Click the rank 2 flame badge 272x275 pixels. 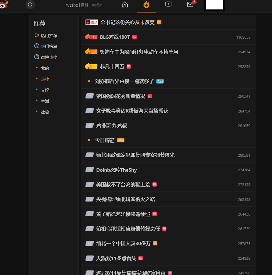(x=91, y=52)
